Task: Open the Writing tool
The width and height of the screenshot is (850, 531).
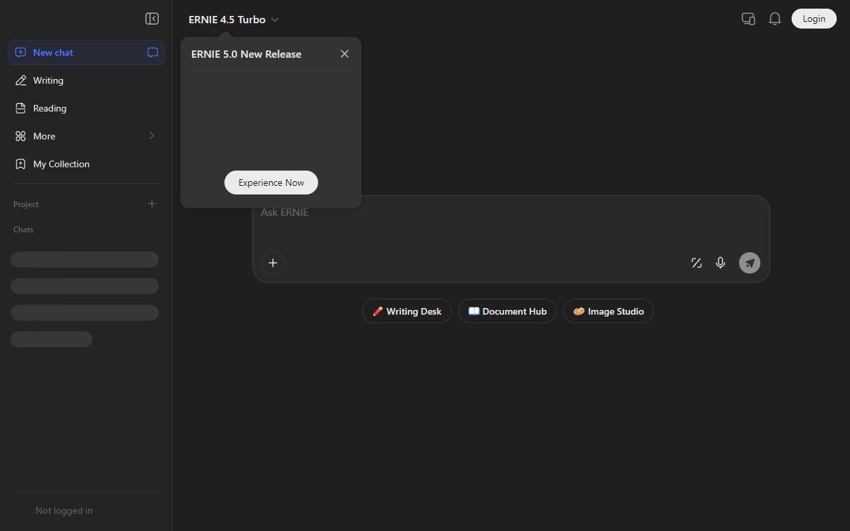Action: 46,80
